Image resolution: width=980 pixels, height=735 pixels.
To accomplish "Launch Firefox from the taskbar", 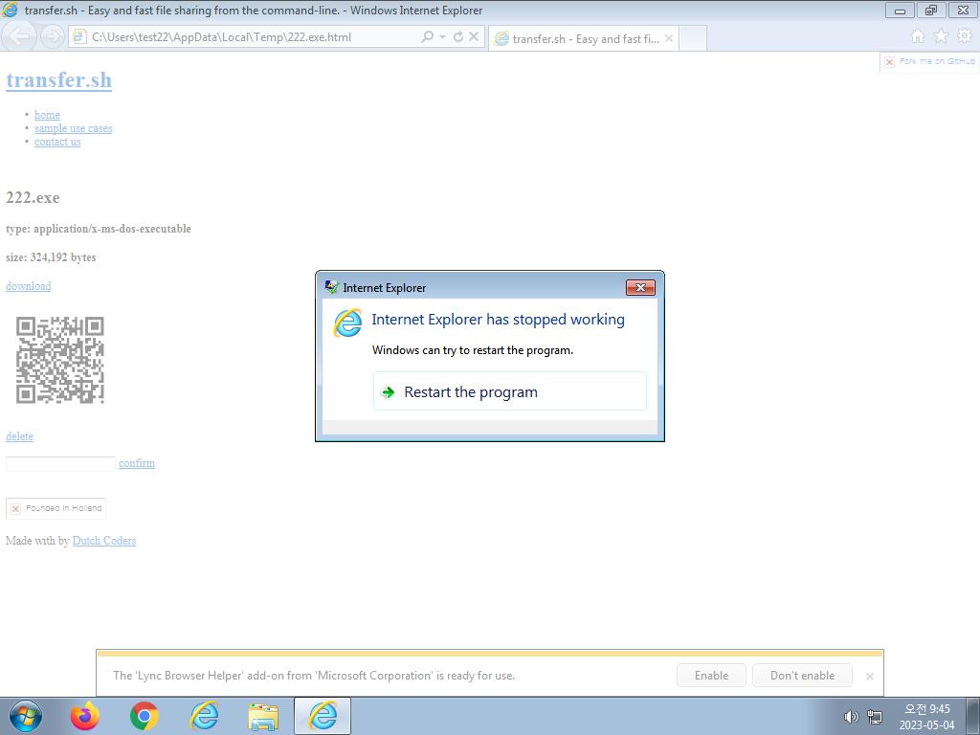I will pyautogui.click(x=84, y=716).
